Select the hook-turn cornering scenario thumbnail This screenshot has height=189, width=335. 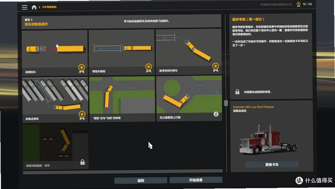[122, 99]
